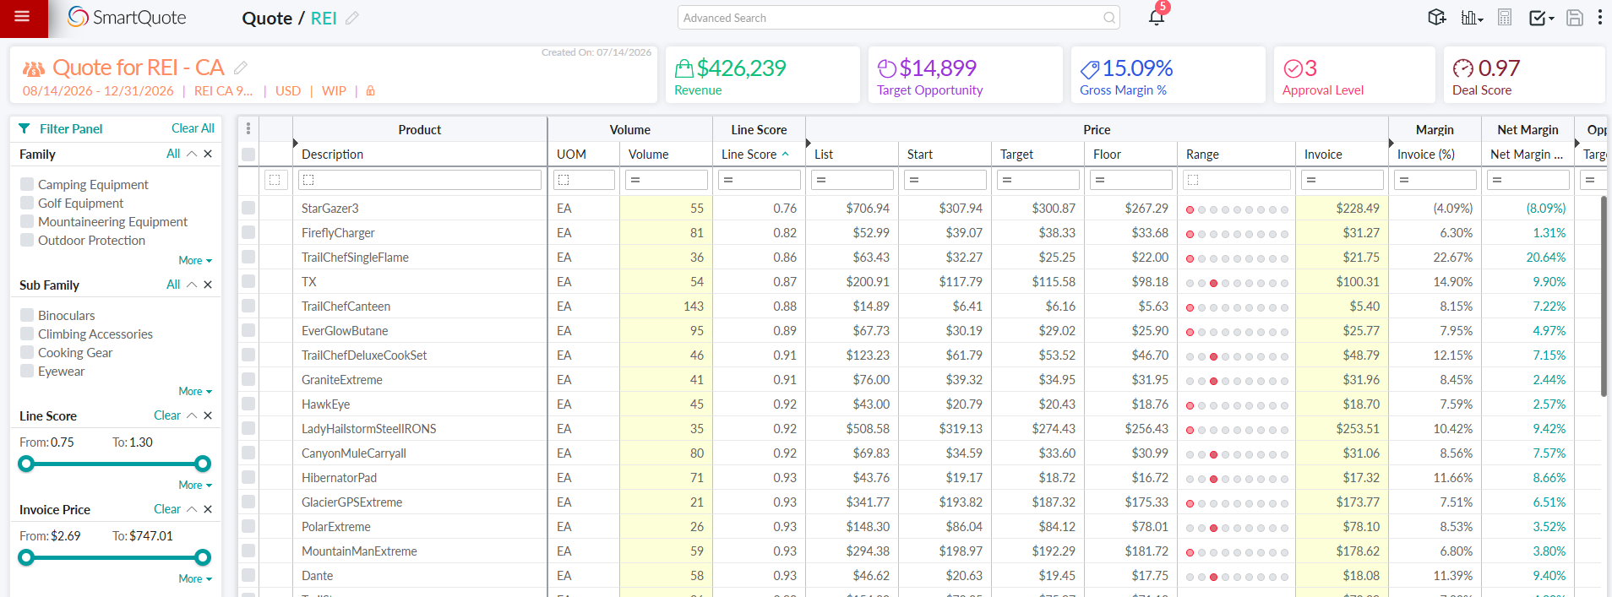Click the save disk icon
This screenshot has width=1612, height=597.
point(1575,18)
